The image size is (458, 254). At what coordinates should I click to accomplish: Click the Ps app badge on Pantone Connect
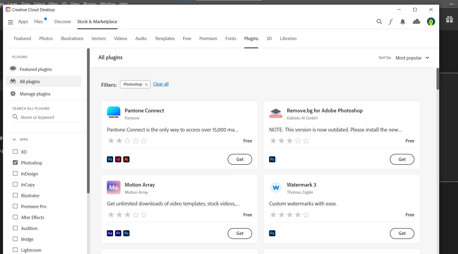(110, 159)
